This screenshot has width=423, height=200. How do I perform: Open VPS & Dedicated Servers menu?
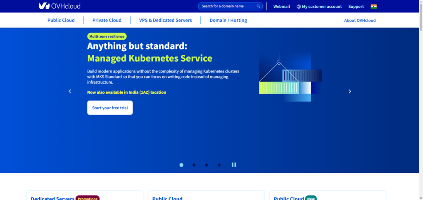pyautogui.click(x=165, y=20)
